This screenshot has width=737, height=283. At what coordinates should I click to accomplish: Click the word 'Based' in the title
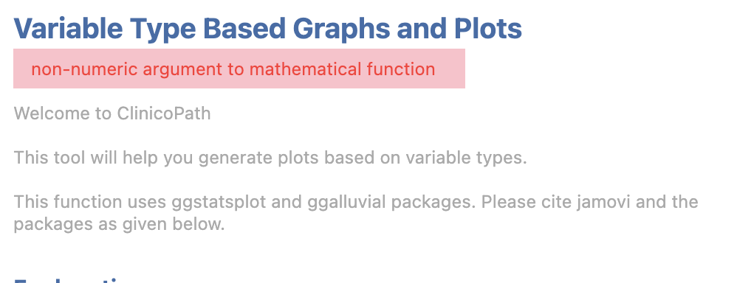244,29
